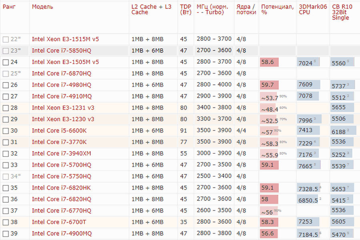The image size is (360, 240).
Task: Sort by the Модель column header
Action: click(x=42, y=7)
